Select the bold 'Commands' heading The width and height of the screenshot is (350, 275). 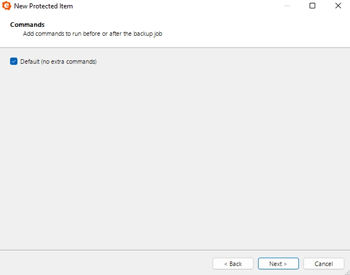click(27, 25)
